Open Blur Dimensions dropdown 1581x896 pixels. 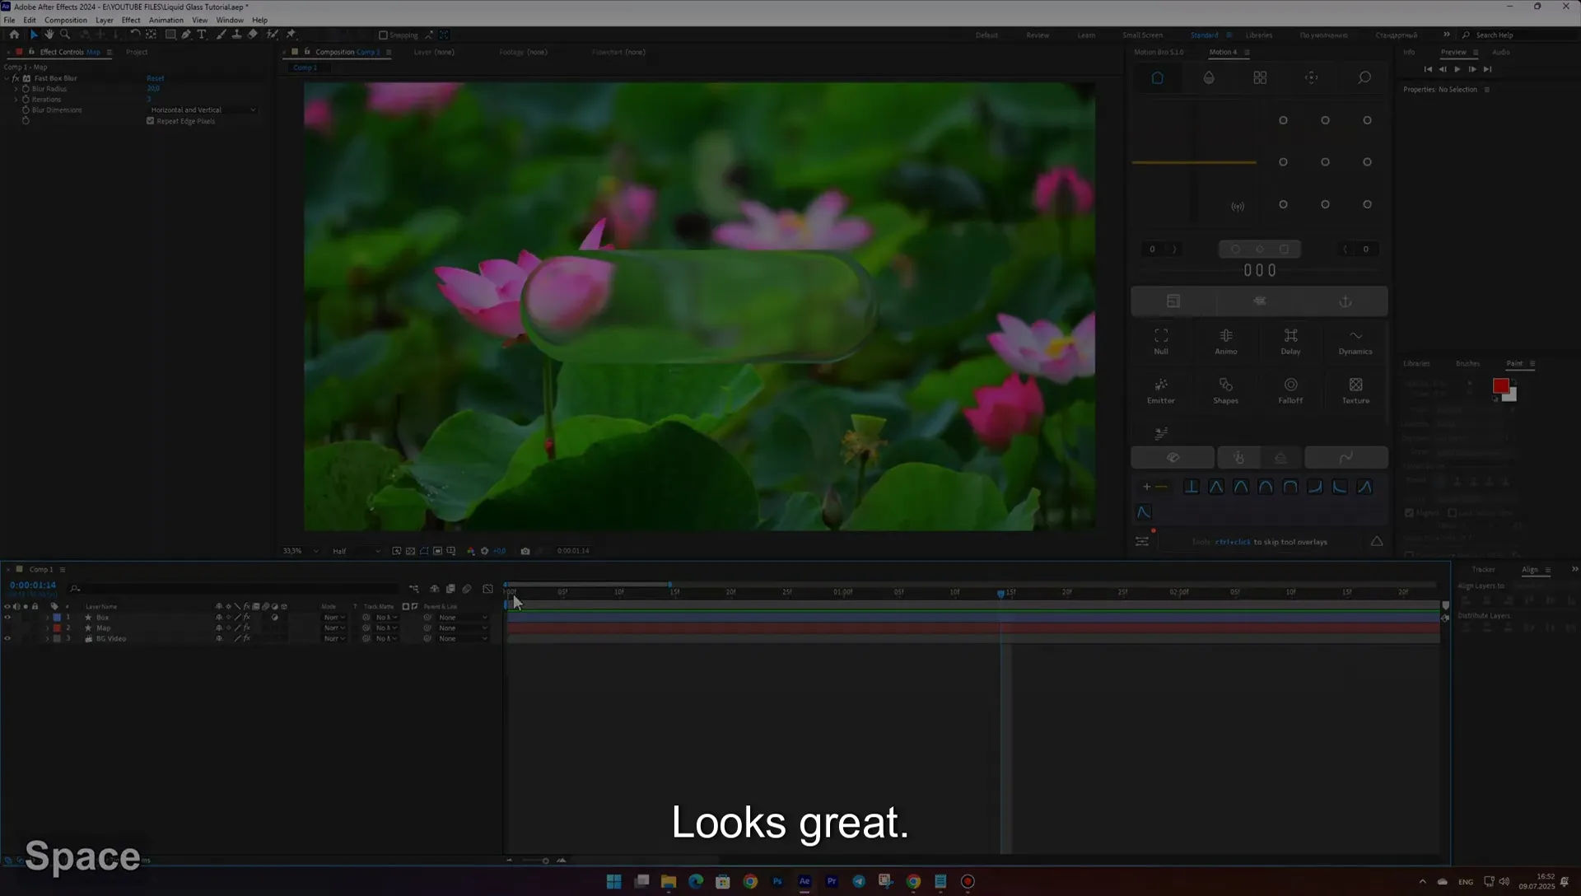pos(203,110)
